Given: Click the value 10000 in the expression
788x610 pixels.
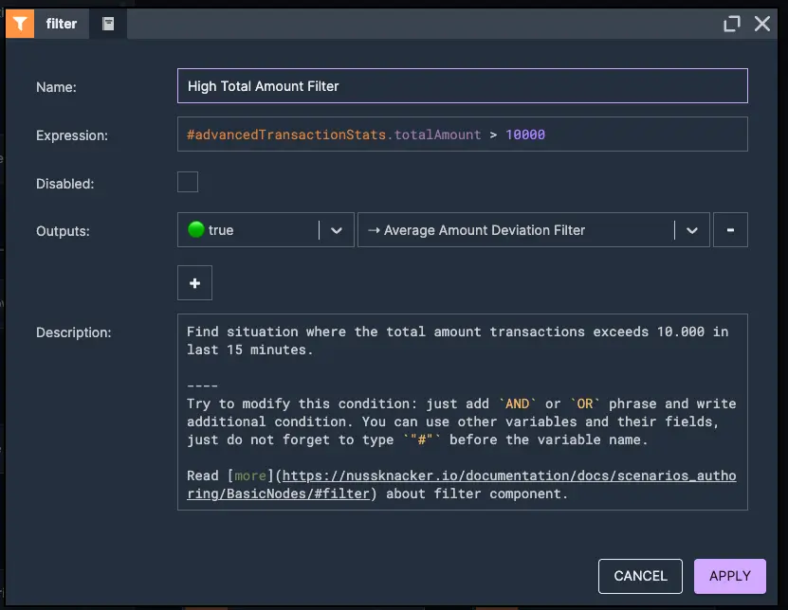Looking at the screenshot, I should click(525, 135).
